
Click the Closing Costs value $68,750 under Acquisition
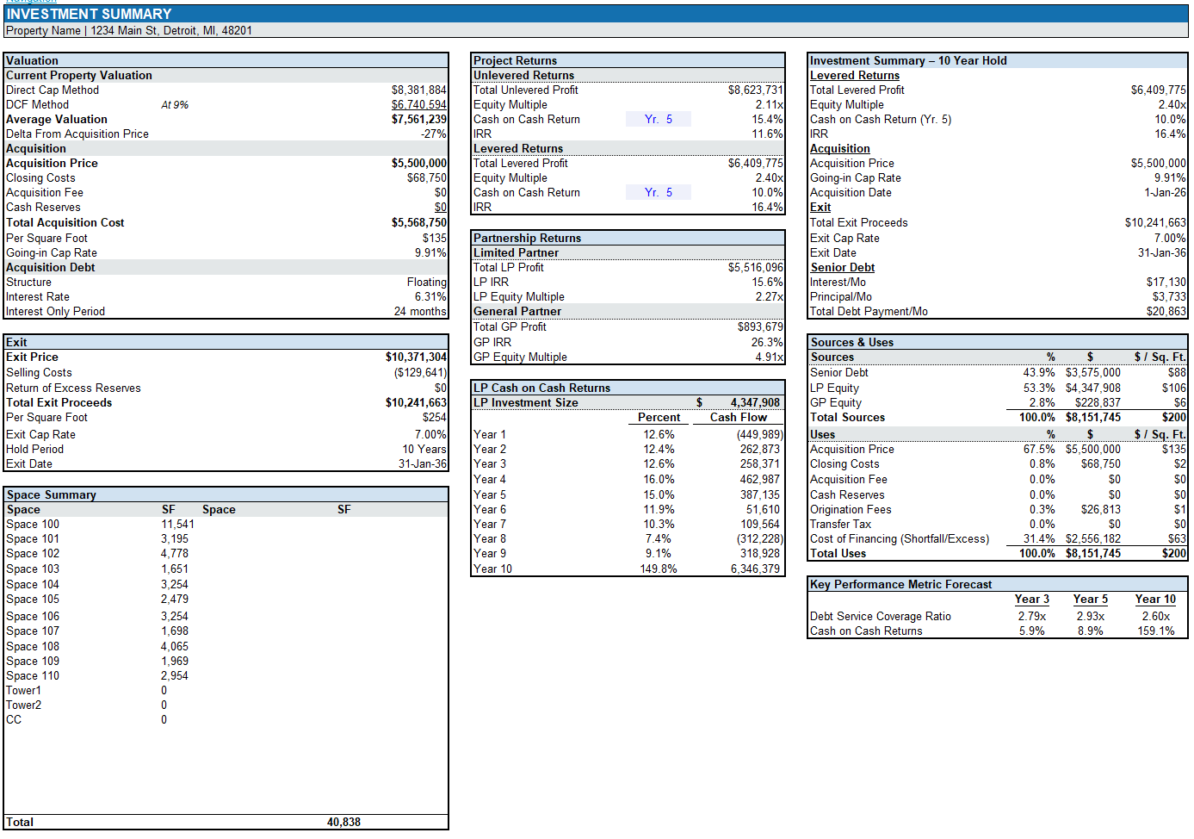click(x=426, y=177)
